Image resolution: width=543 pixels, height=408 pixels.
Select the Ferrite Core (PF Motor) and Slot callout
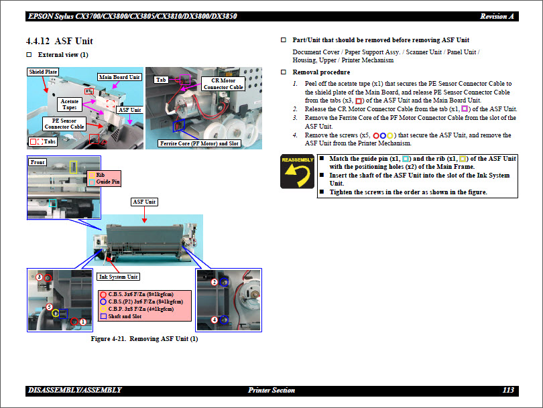pos(200,142)
